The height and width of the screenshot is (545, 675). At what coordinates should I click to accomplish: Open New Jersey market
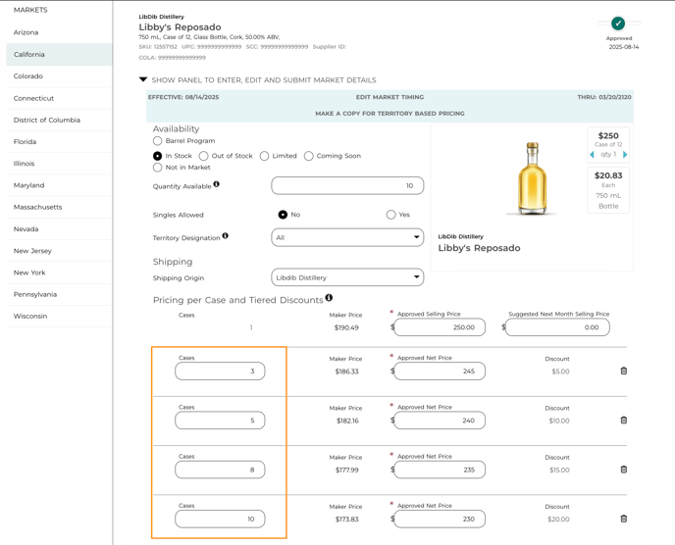[x=60, y=251]
